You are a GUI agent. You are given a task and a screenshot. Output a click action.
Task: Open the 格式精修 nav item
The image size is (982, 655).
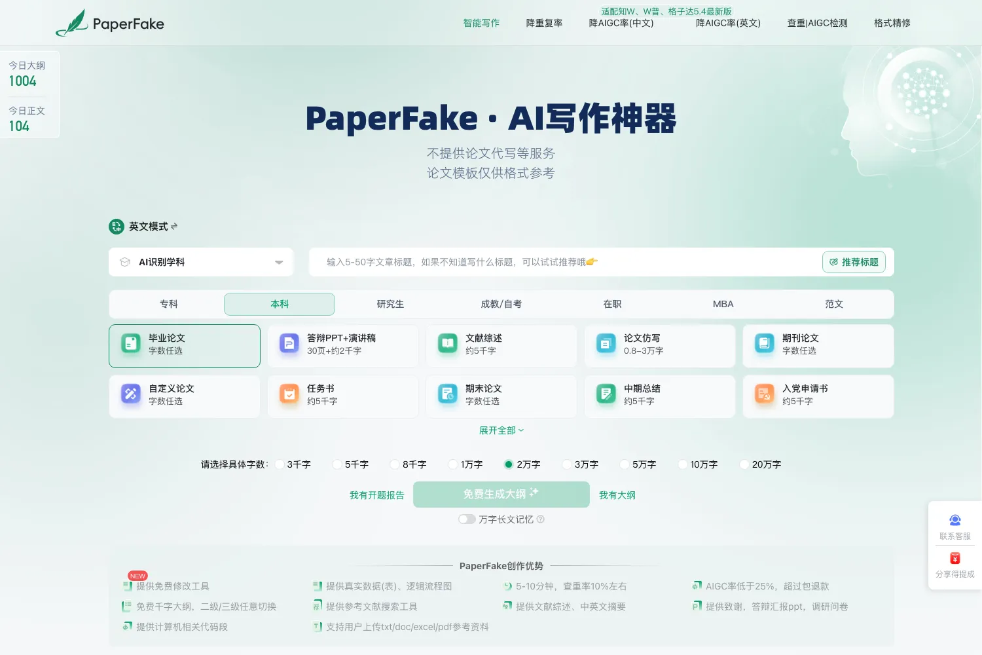click(892, 23)
